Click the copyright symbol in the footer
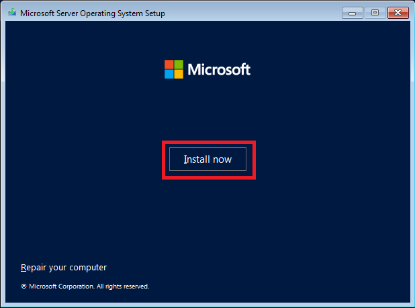This screenshot has width=415, height=308. point(24,286)
